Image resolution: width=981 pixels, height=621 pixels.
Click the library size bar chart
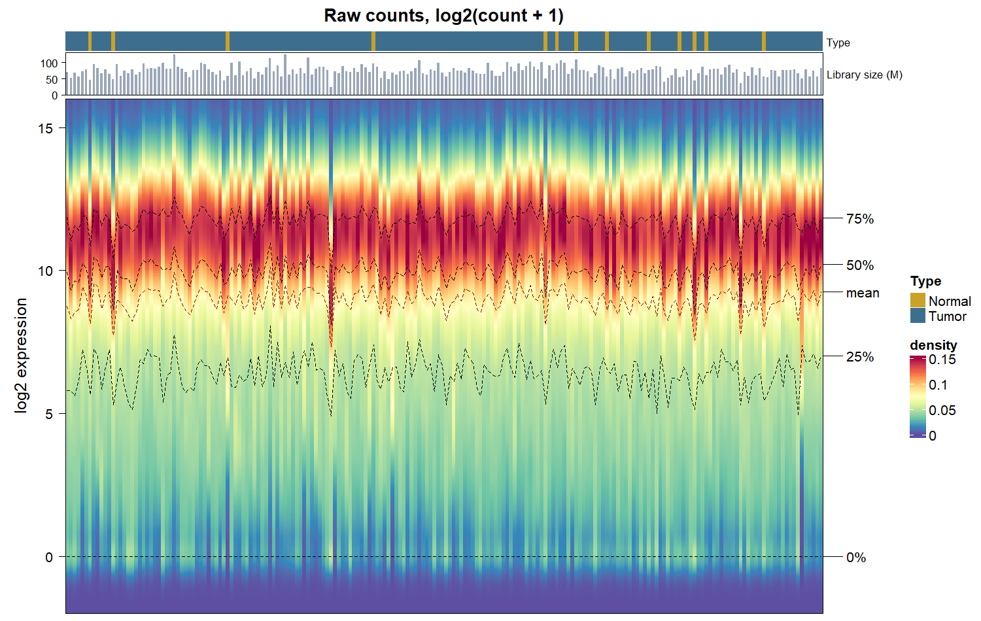pos(444,74)
